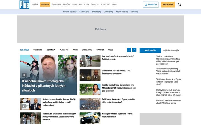Open Šport24 in top navigation bar
This screenshot has width=201, height=125.
(95, 4)
